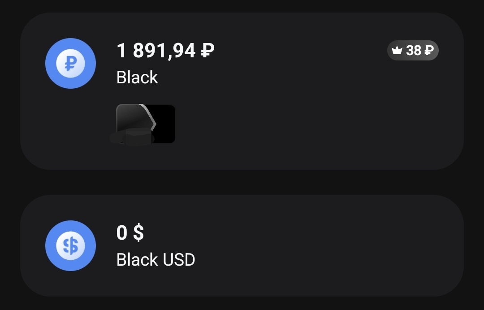Image resolution: width=484 pixels, height=310 pixels.
Task: Tap the blue ruble account icon
Action: [x=70, y=63]
